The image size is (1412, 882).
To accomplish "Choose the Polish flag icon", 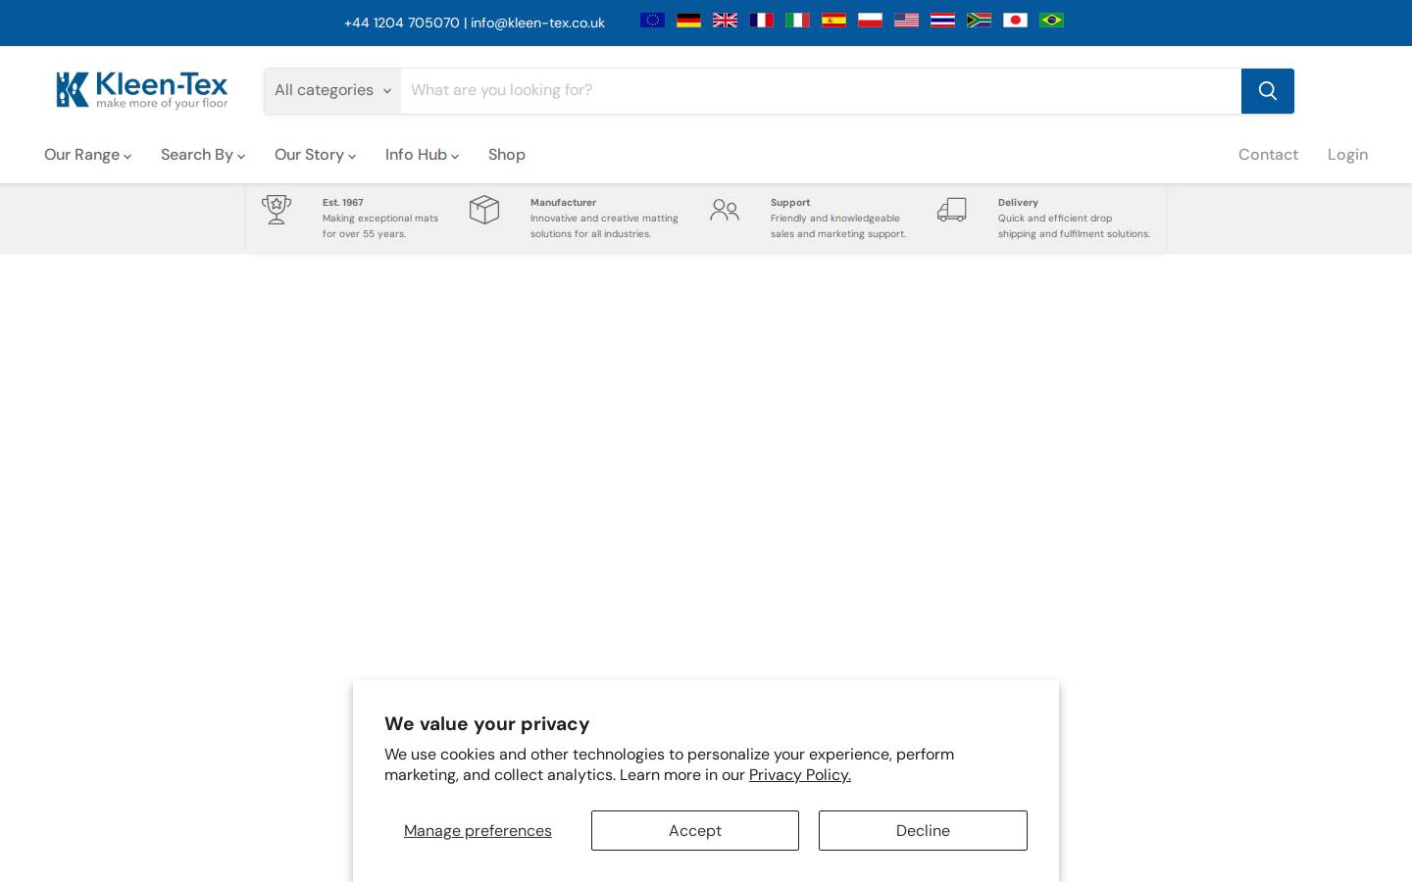I will 870,20.
